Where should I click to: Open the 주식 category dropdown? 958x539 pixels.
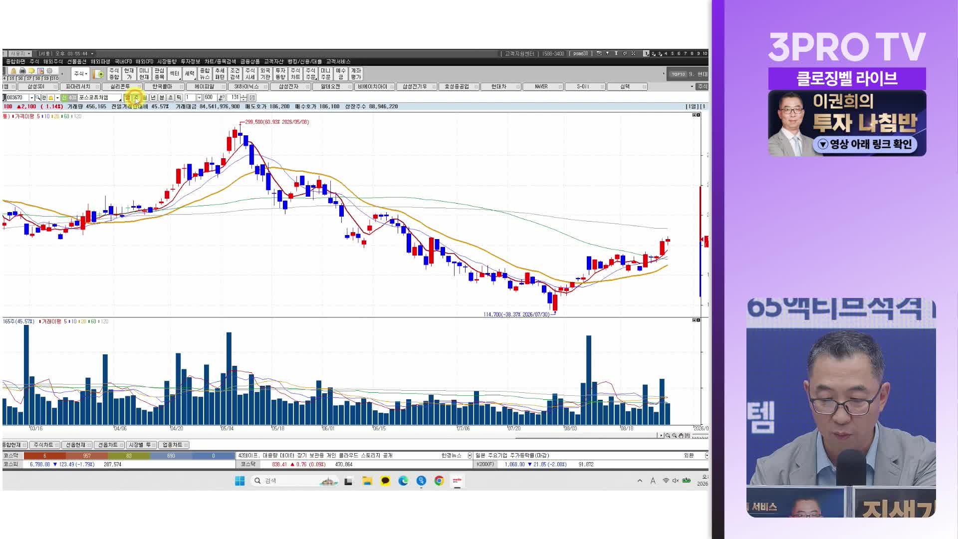tap(80, 74)
